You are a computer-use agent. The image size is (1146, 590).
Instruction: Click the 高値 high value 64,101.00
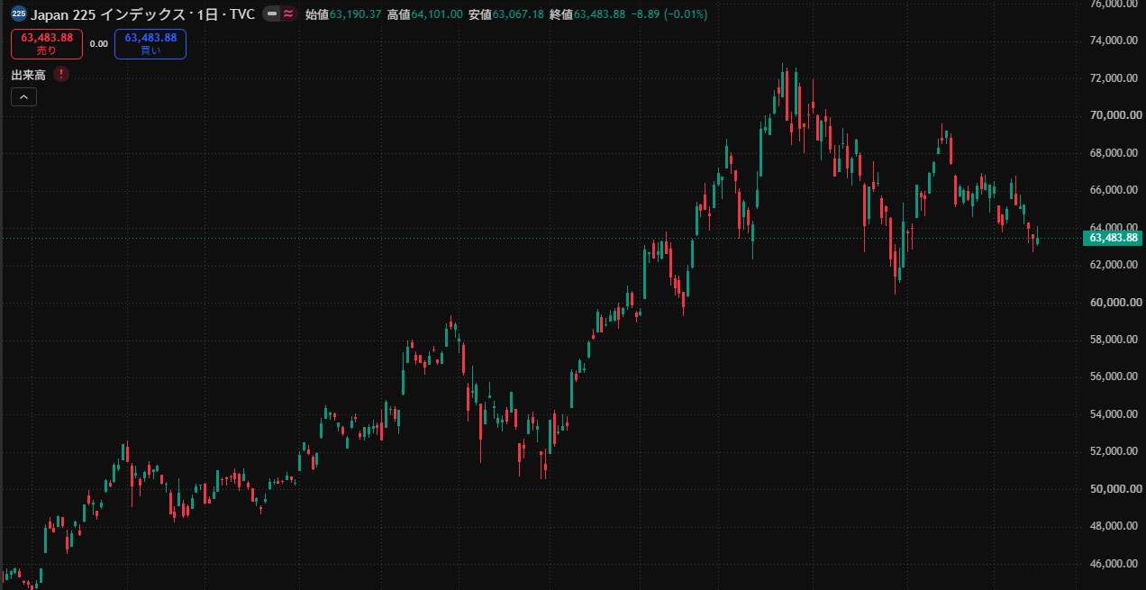(x=437, y=15)
